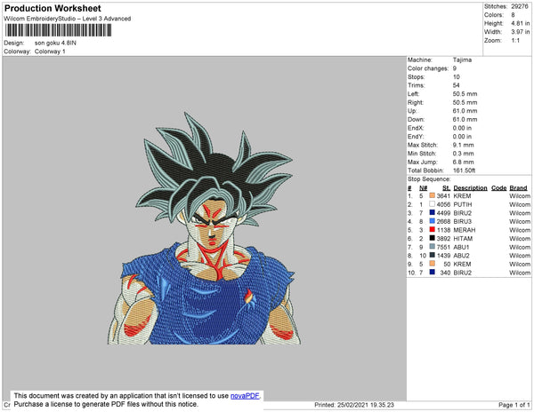This screenshot has height=412, width=534.
Task: Click the HITAM black color swatch
Action: coord(433,239)
